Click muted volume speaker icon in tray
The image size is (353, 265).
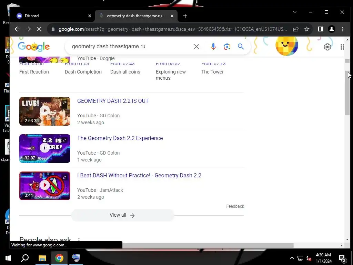point(308,258)
